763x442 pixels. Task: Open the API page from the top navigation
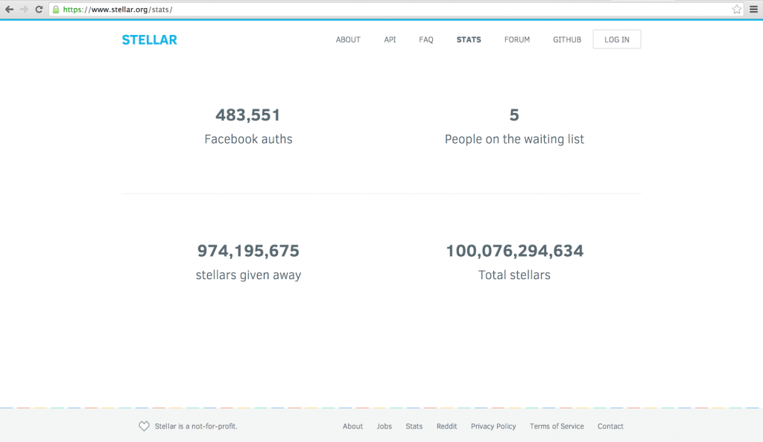390,39
